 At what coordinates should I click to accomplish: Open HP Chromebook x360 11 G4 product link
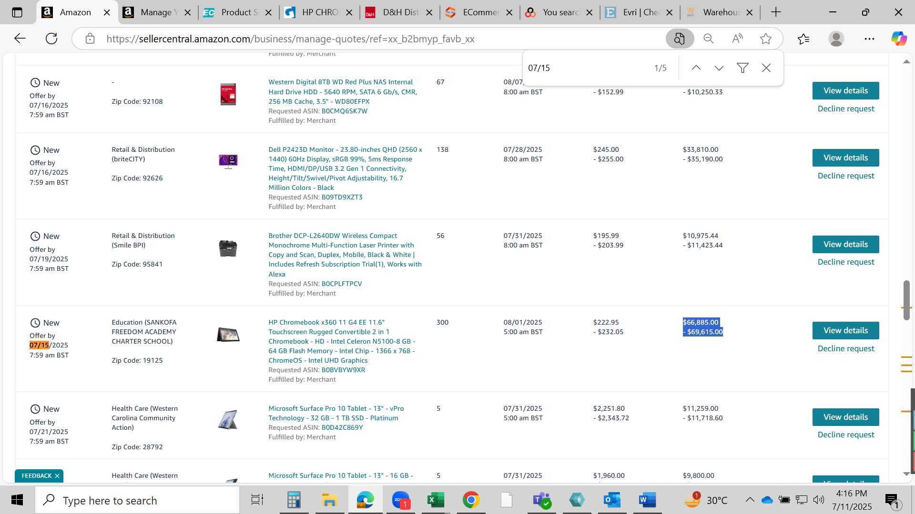click(x=342, y=341)
